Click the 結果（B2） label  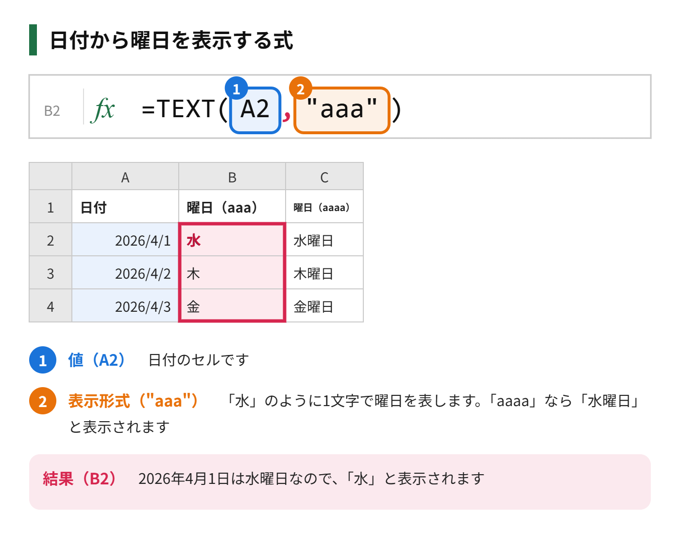coord(80,479)
